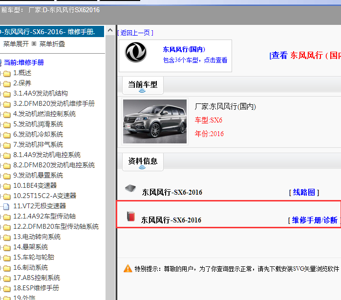The image size is (341, 300).
Task: Open tree item 7.发动机排气系统
Action: click(x=38, y=144)
